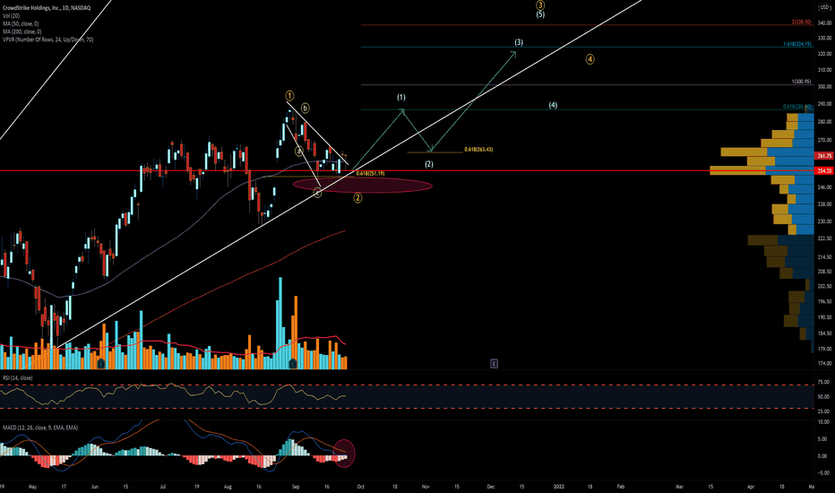The width and height of the screenshot is (835, 493).
Task: Click the Jul label on time axis
Action: coord(163,487)
